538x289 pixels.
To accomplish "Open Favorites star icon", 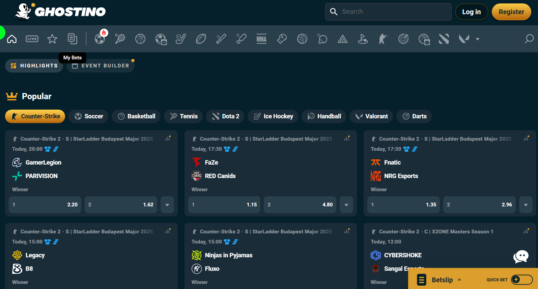I will 52,39.
